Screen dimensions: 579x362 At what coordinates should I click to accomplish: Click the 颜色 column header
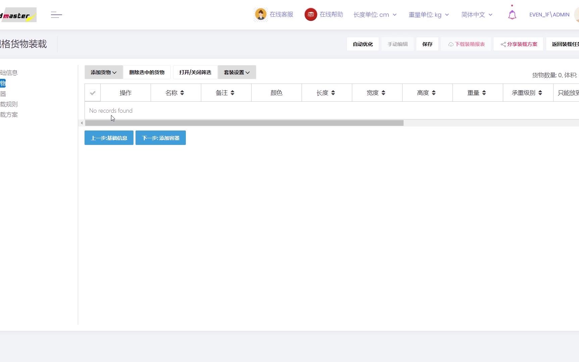(276, 93)
